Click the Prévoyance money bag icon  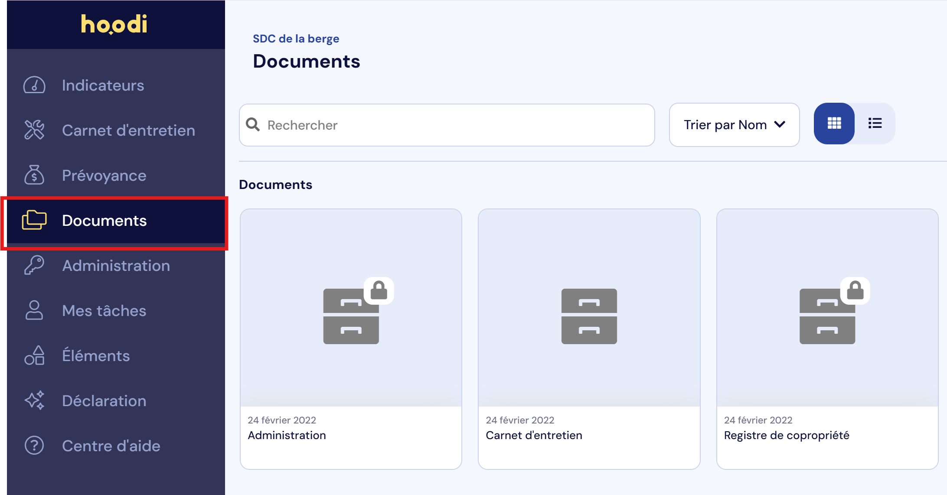[x=34, y=175]
